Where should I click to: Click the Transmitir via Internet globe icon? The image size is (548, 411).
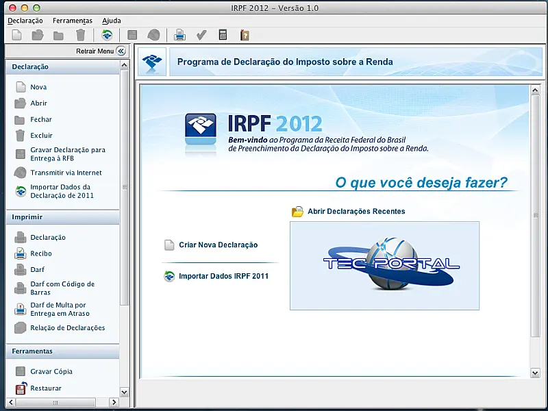point(21,173)
